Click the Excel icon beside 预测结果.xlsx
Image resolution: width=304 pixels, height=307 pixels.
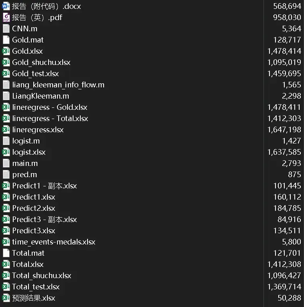click(6, 298)
